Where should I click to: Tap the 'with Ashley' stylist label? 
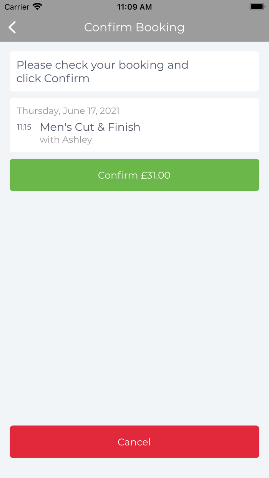66,140
